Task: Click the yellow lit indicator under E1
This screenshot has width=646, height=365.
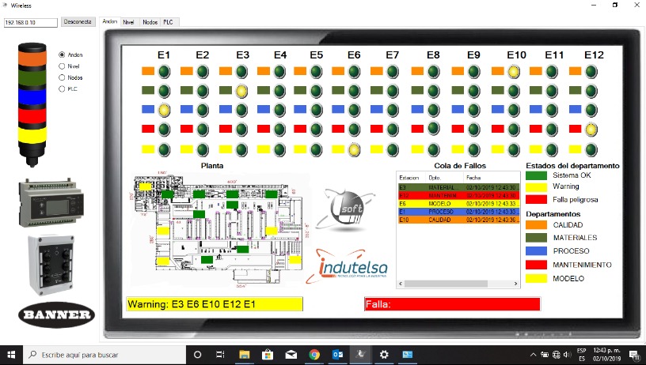Action: click(164, 110)
